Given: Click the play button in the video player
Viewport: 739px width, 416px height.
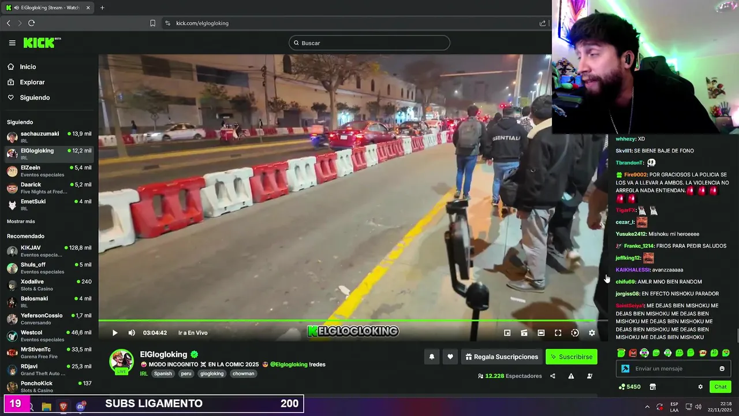Looking at the screenshot, I should (115, 333).
